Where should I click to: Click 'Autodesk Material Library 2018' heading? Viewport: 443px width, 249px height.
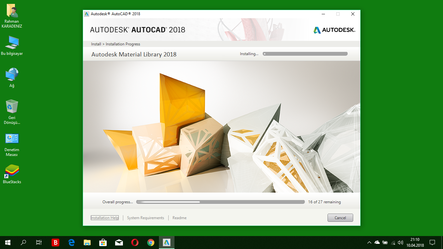pyautogui.click(x=134, y=54)
